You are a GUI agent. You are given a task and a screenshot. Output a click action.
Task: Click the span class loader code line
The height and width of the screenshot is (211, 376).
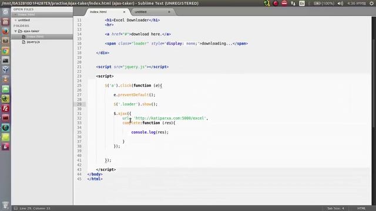tap(176, 43)
